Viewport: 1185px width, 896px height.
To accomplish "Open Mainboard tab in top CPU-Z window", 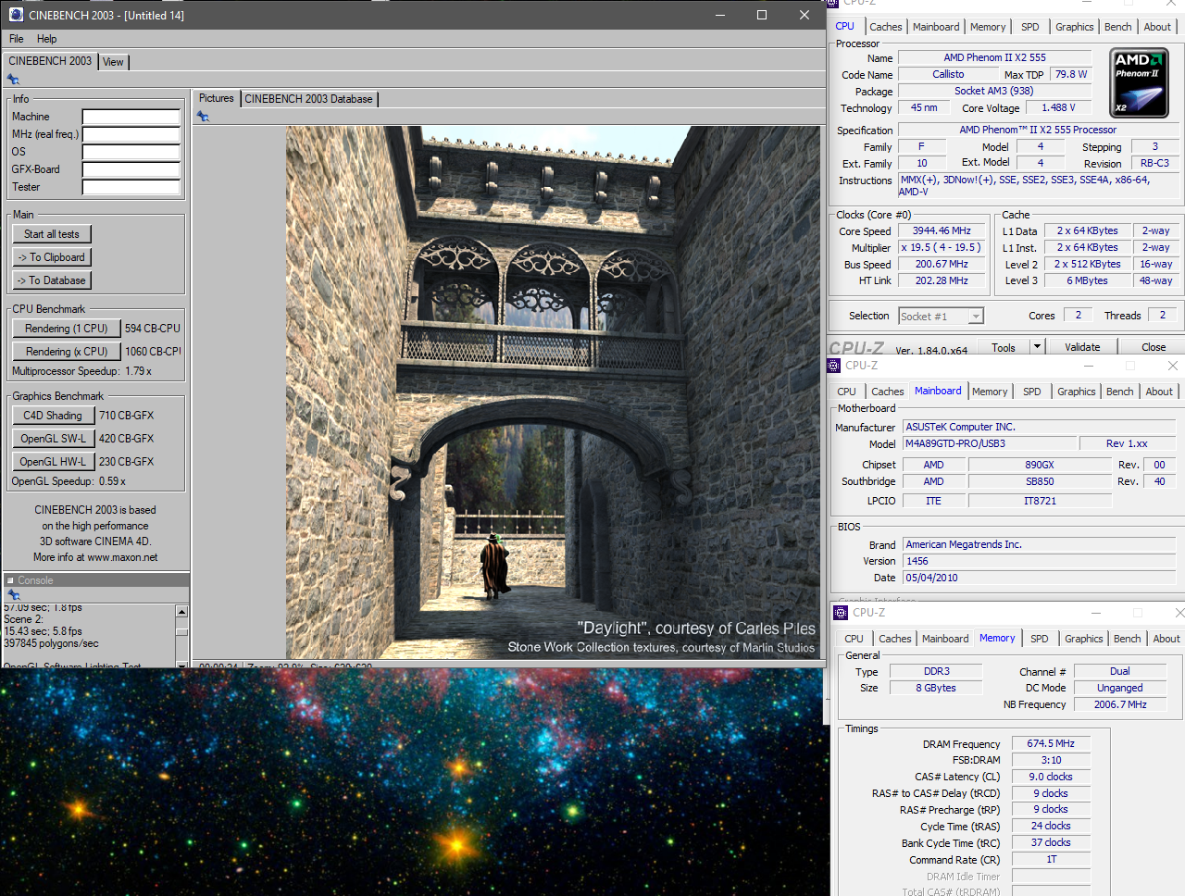I will click(936, 27).
